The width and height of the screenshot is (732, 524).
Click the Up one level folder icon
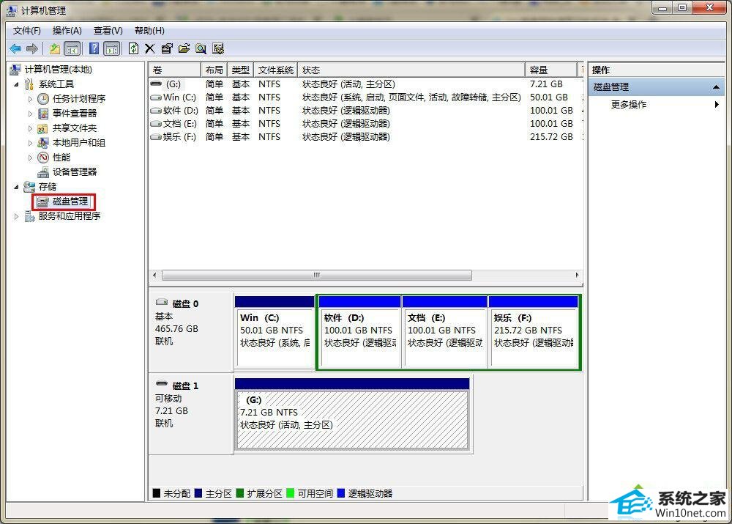[x=55, y=48]
